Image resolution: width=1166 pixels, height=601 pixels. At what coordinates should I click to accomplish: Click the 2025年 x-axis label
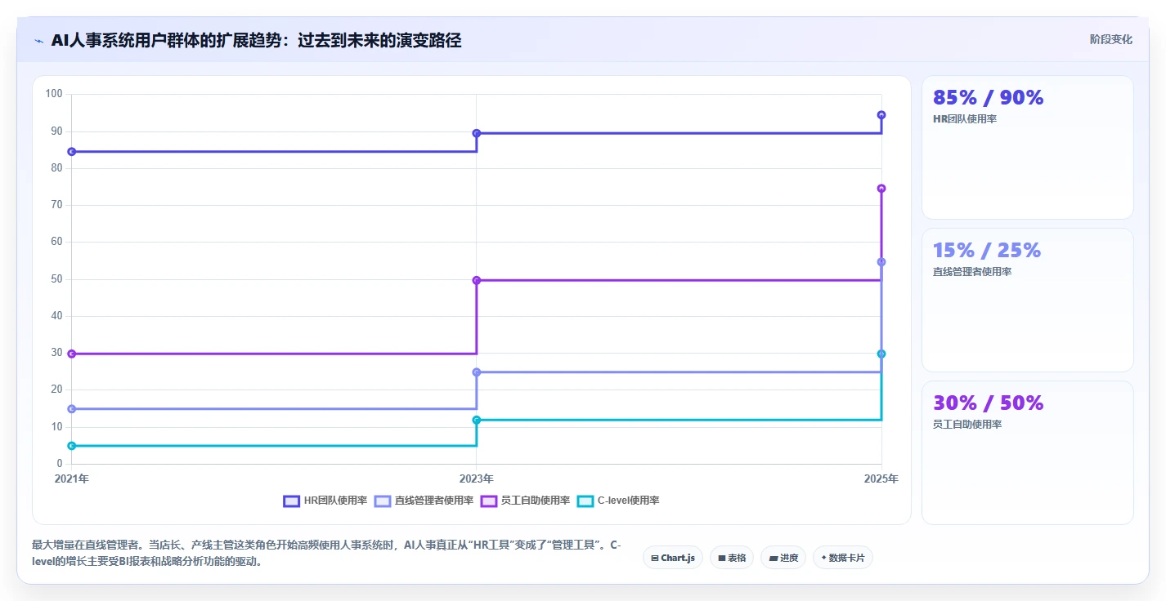point(881,479)
